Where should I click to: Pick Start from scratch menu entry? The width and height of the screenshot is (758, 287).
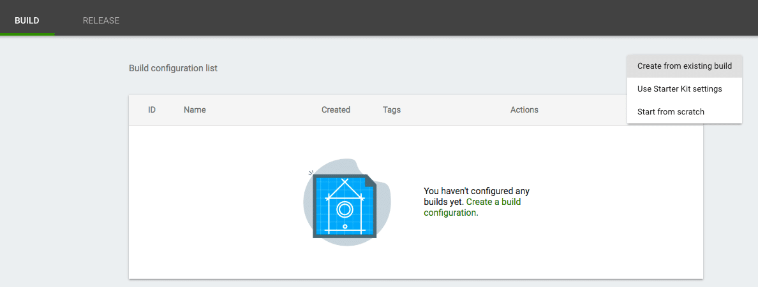click(671, 112)
